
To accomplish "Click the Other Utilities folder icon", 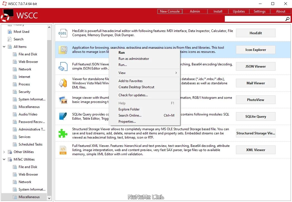I will [x=10, y=152].
